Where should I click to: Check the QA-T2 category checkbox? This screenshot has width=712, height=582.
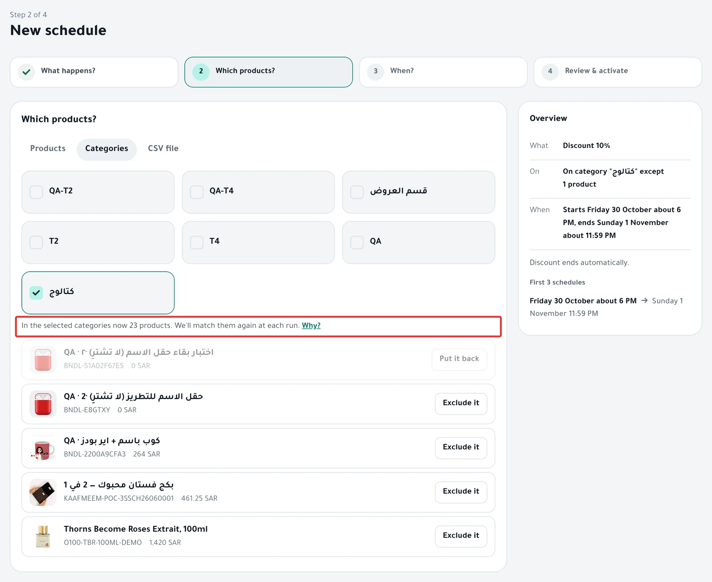click(x=36, y=192)
